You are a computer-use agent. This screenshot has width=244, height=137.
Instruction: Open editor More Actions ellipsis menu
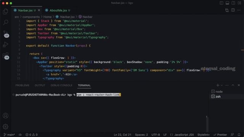[x=239, y=10]
